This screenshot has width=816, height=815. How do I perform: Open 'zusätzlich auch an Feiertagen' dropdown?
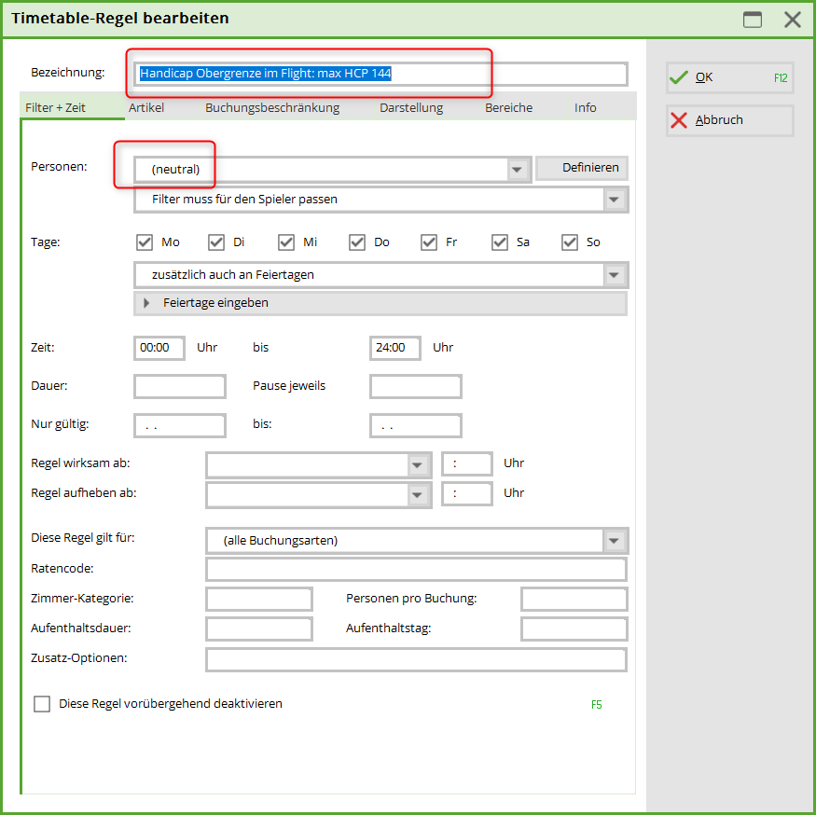(x=614, y=276)
